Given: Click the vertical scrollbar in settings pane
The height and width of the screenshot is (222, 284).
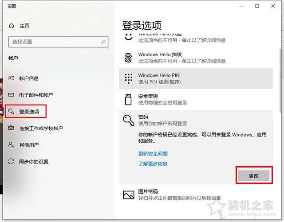Looking at the screenshot, I should (280, 81).
